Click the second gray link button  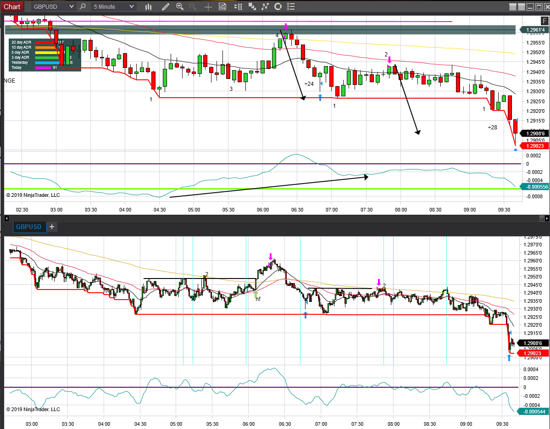521,7
